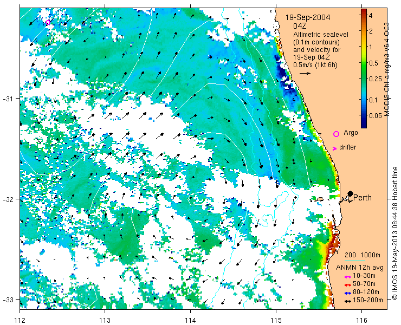Click the Rottnest Island outline west of Perth

[x=319, y=199]
